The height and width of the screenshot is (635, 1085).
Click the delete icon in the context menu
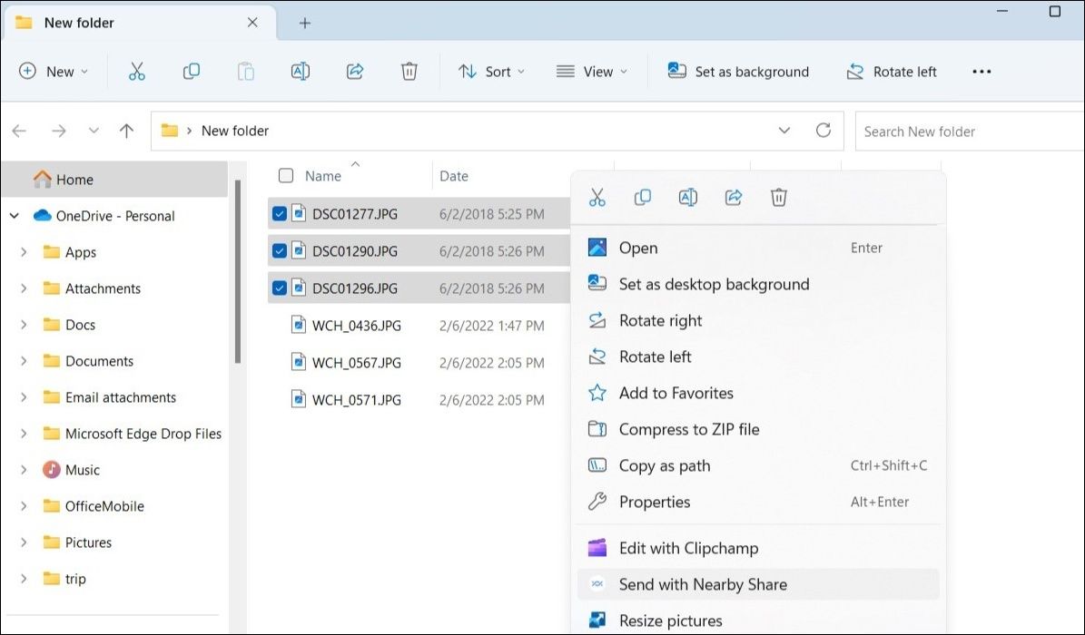(778, 197)
